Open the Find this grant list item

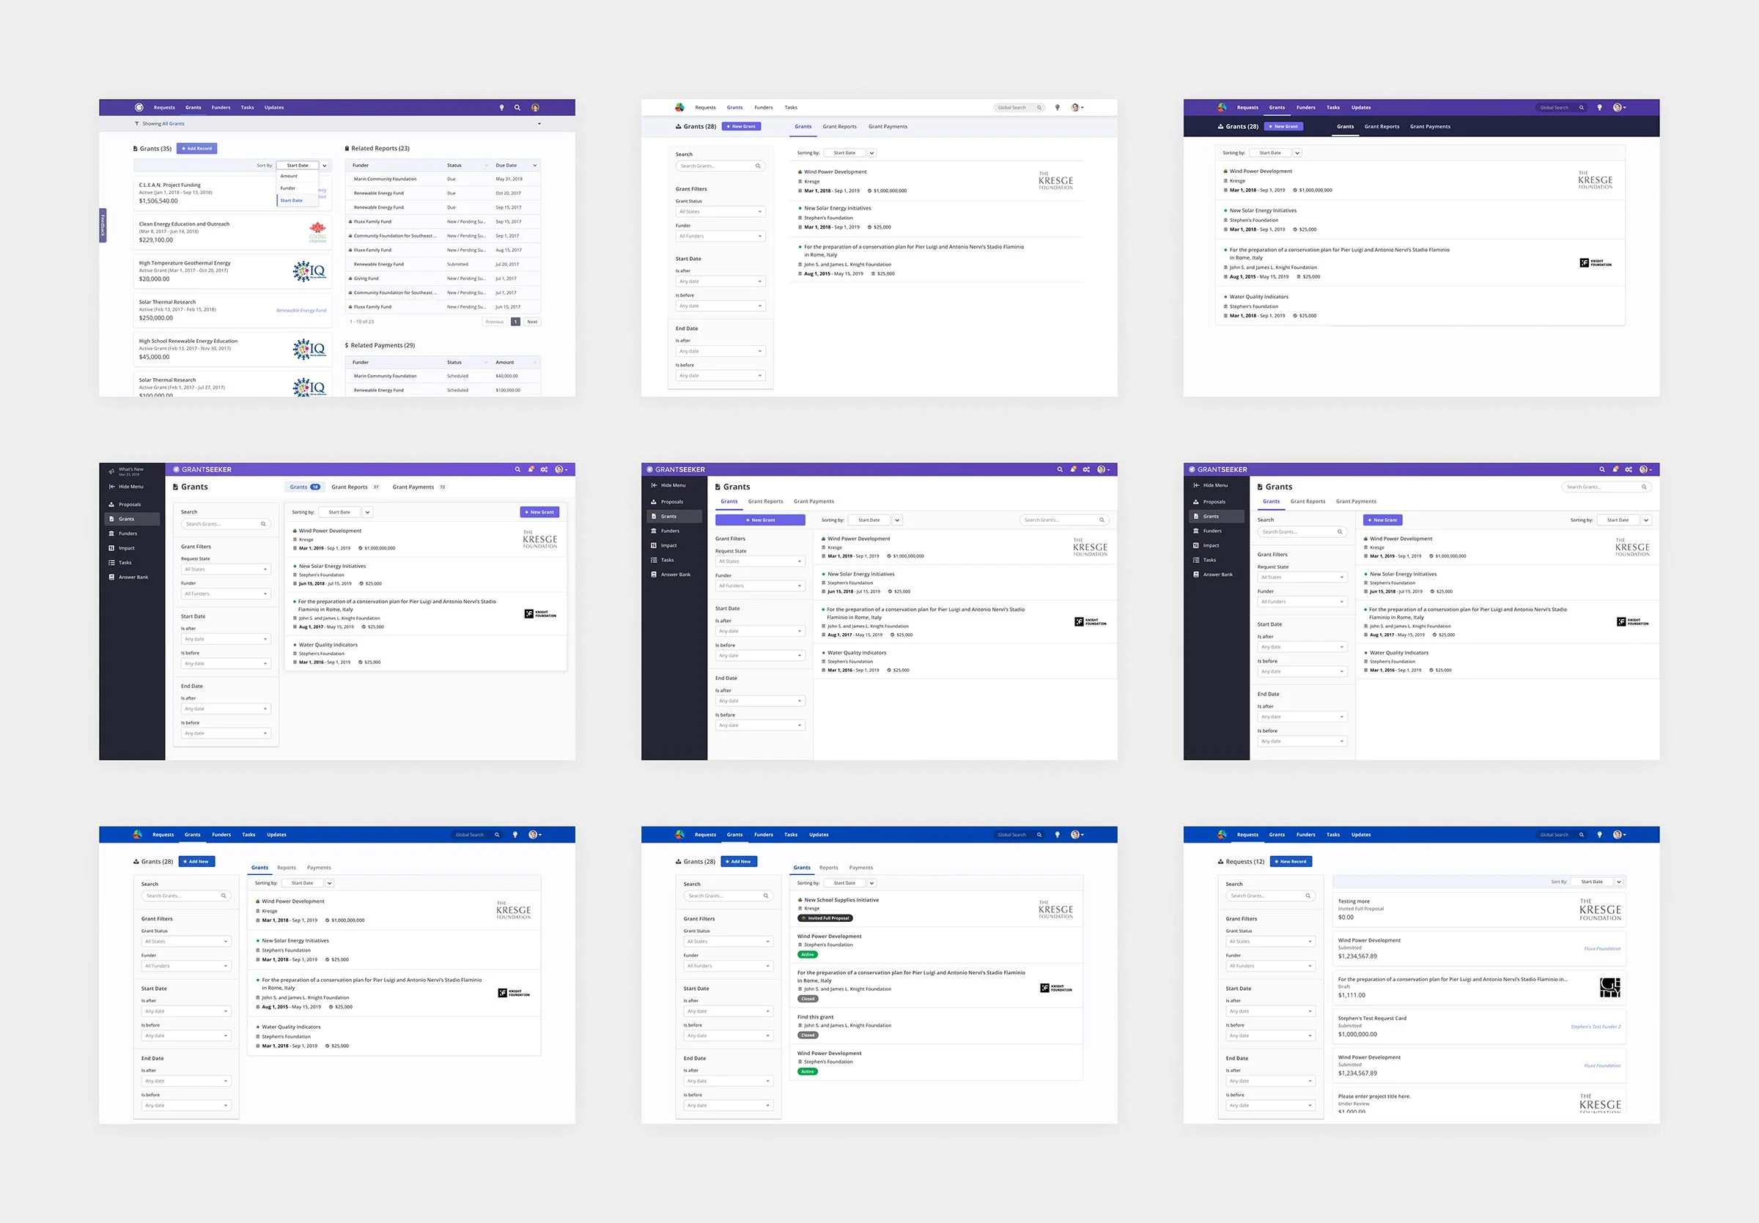click(x=815, y=1017)
